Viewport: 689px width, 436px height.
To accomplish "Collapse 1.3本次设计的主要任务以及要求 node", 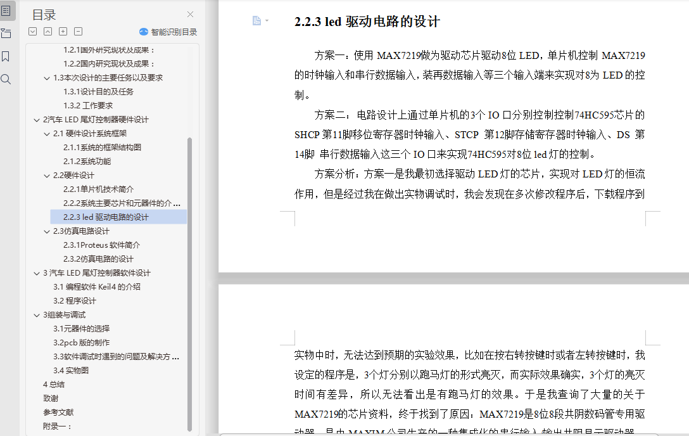I will (47, 78).
